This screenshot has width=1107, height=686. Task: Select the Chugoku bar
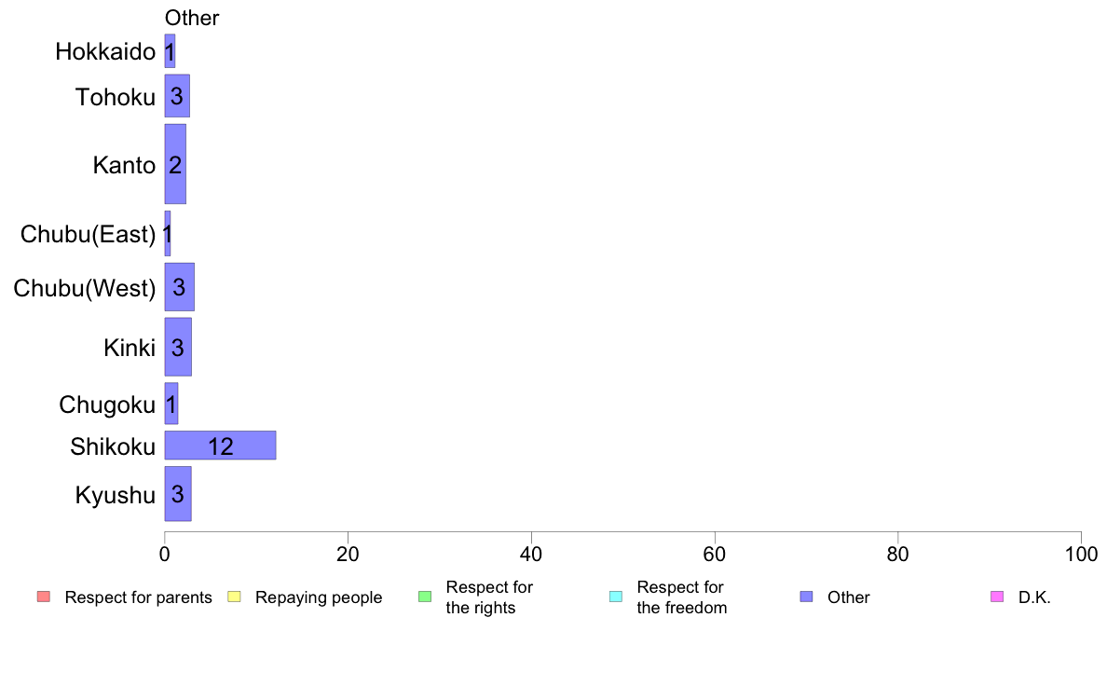(x=171, y=404)
